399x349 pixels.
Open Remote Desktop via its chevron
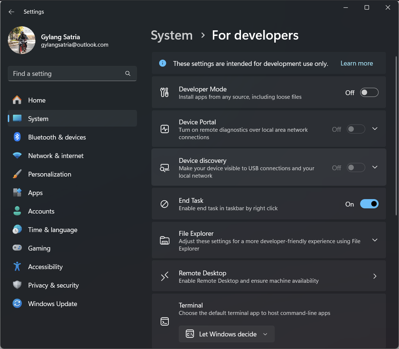point(375,276)
